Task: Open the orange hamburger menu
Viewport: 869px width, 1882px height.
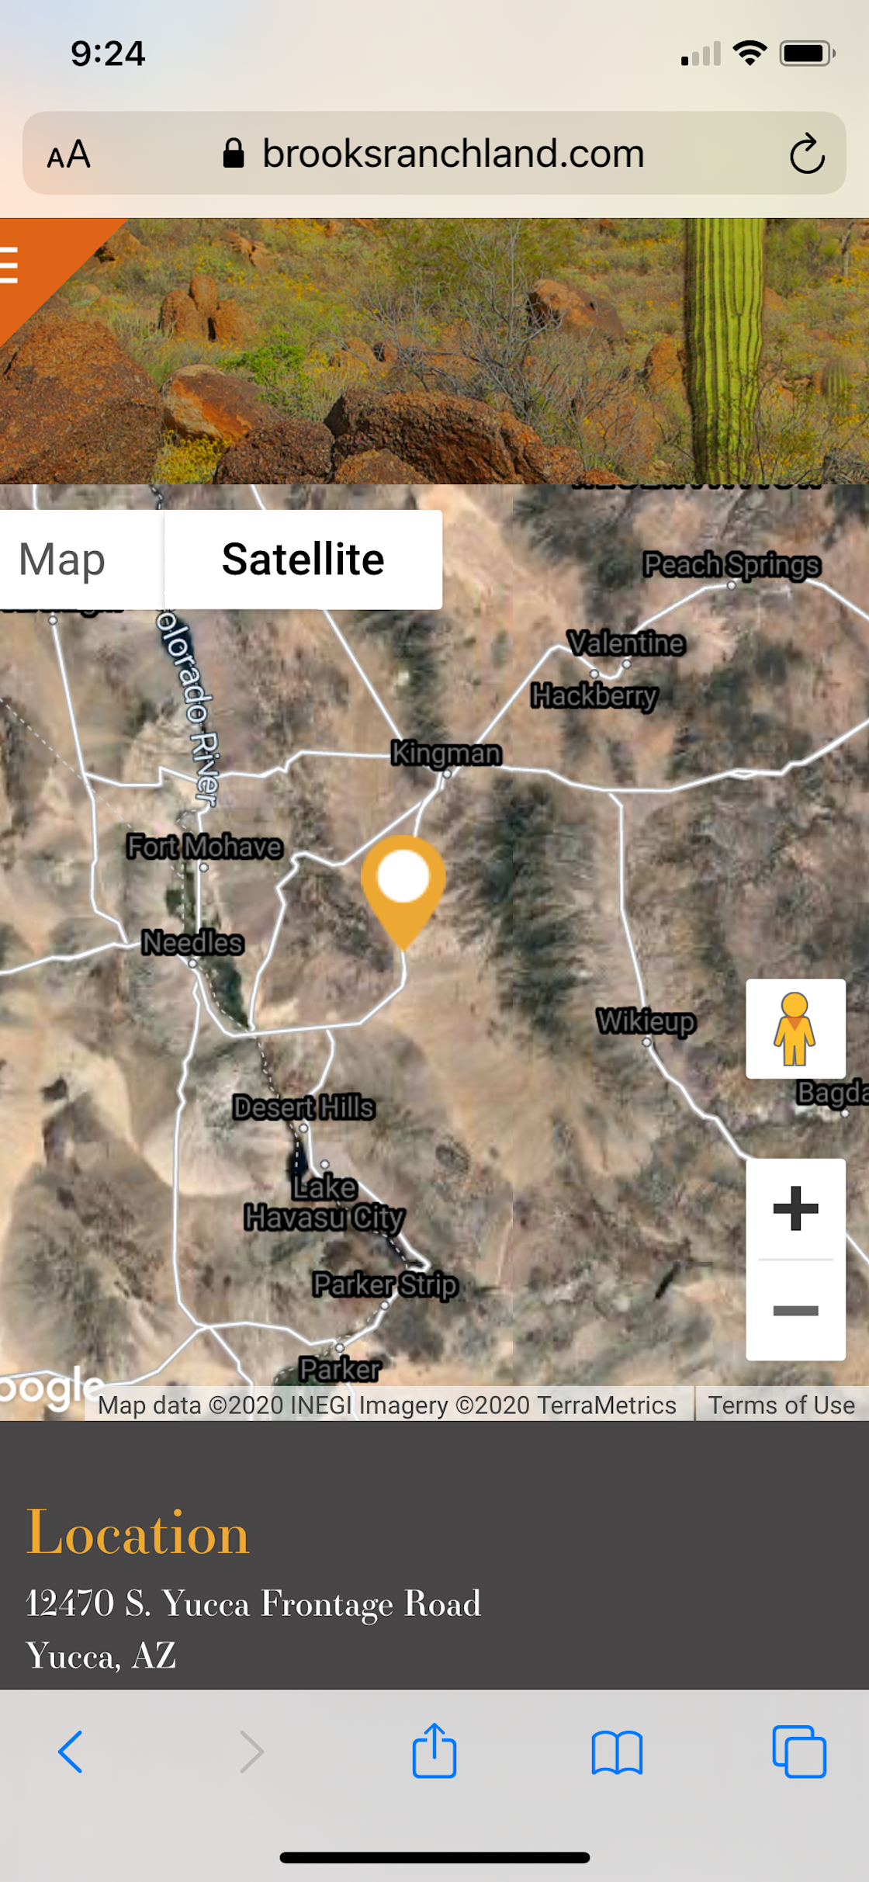Action: (9, 265)
